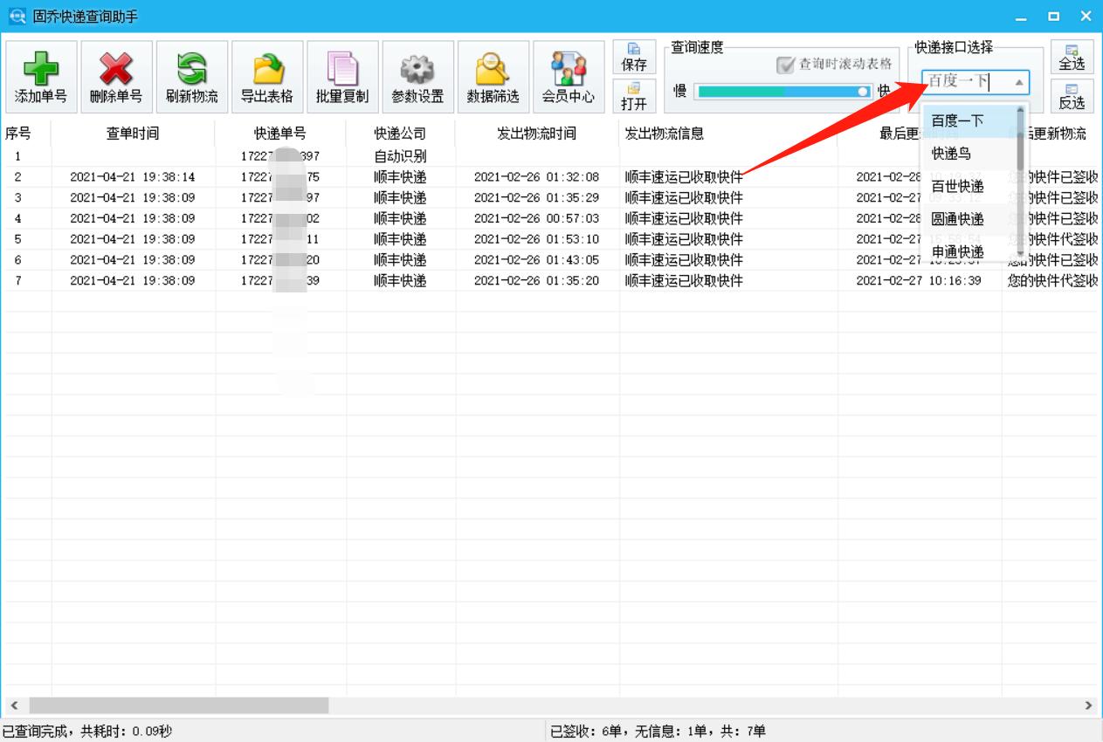Click the 反选 invert selection button
This screenshot has width=1103, height=742.
pyautogui.click(x=1073, y=94)
